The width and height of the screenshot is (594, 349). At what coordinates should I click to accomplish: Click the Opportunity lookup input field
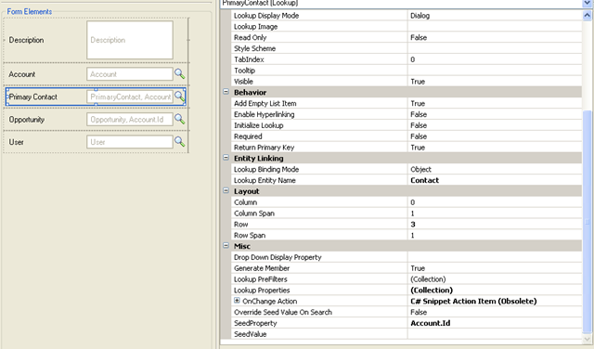(130, 120)
